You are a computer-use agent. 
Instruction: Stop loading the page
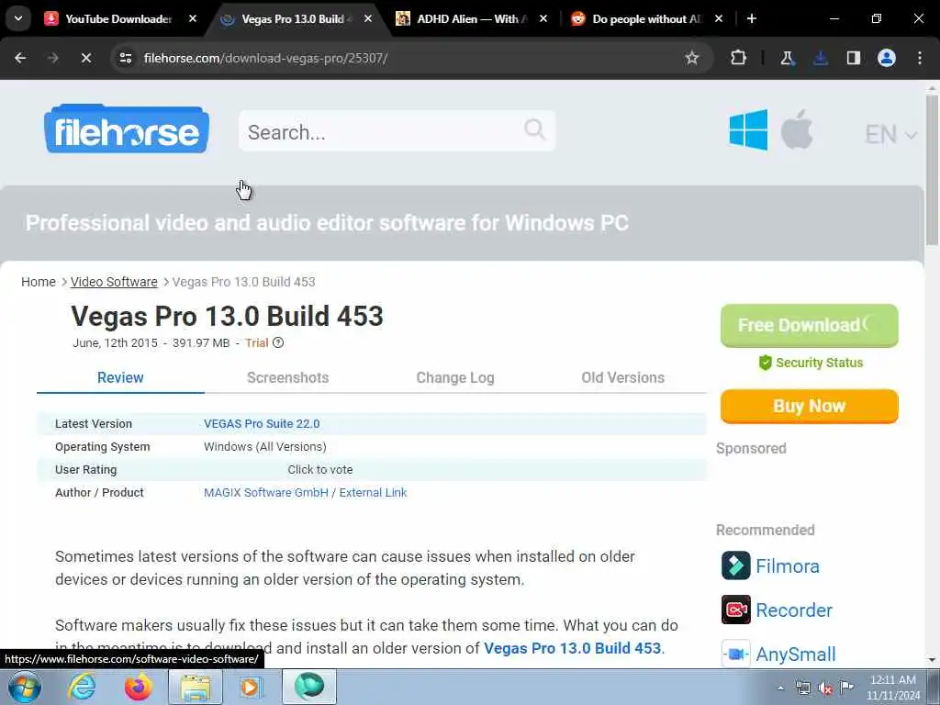[x=85, y=58]
